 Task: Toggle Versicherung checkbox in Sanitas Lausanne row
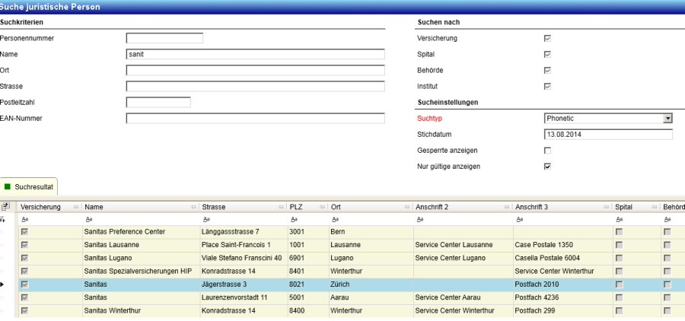(x=25, y=245)
